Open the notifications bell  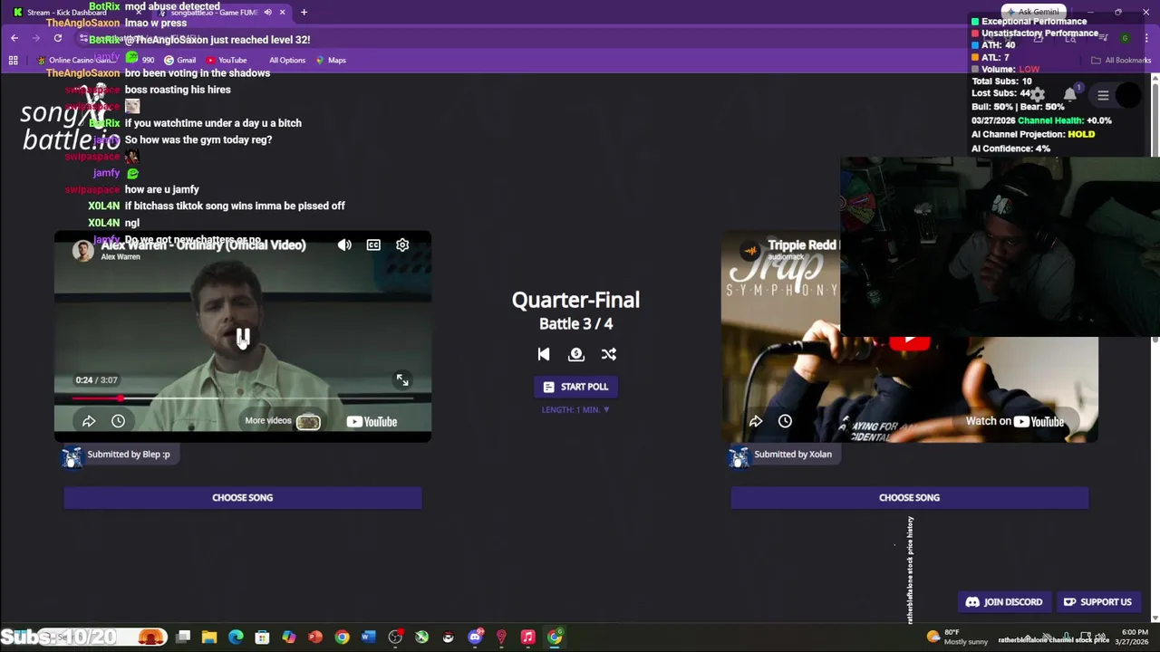[1070, 95]
